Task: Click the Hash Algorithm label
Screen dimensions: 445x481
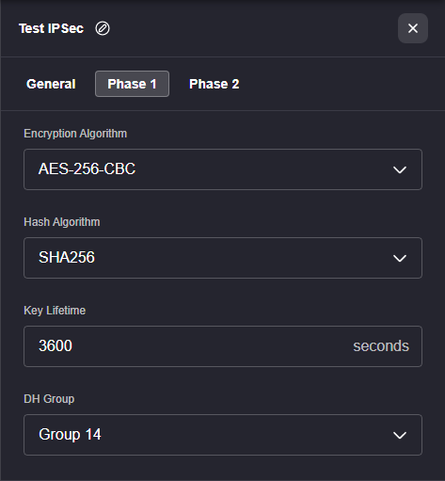Action: pos(62,222)
